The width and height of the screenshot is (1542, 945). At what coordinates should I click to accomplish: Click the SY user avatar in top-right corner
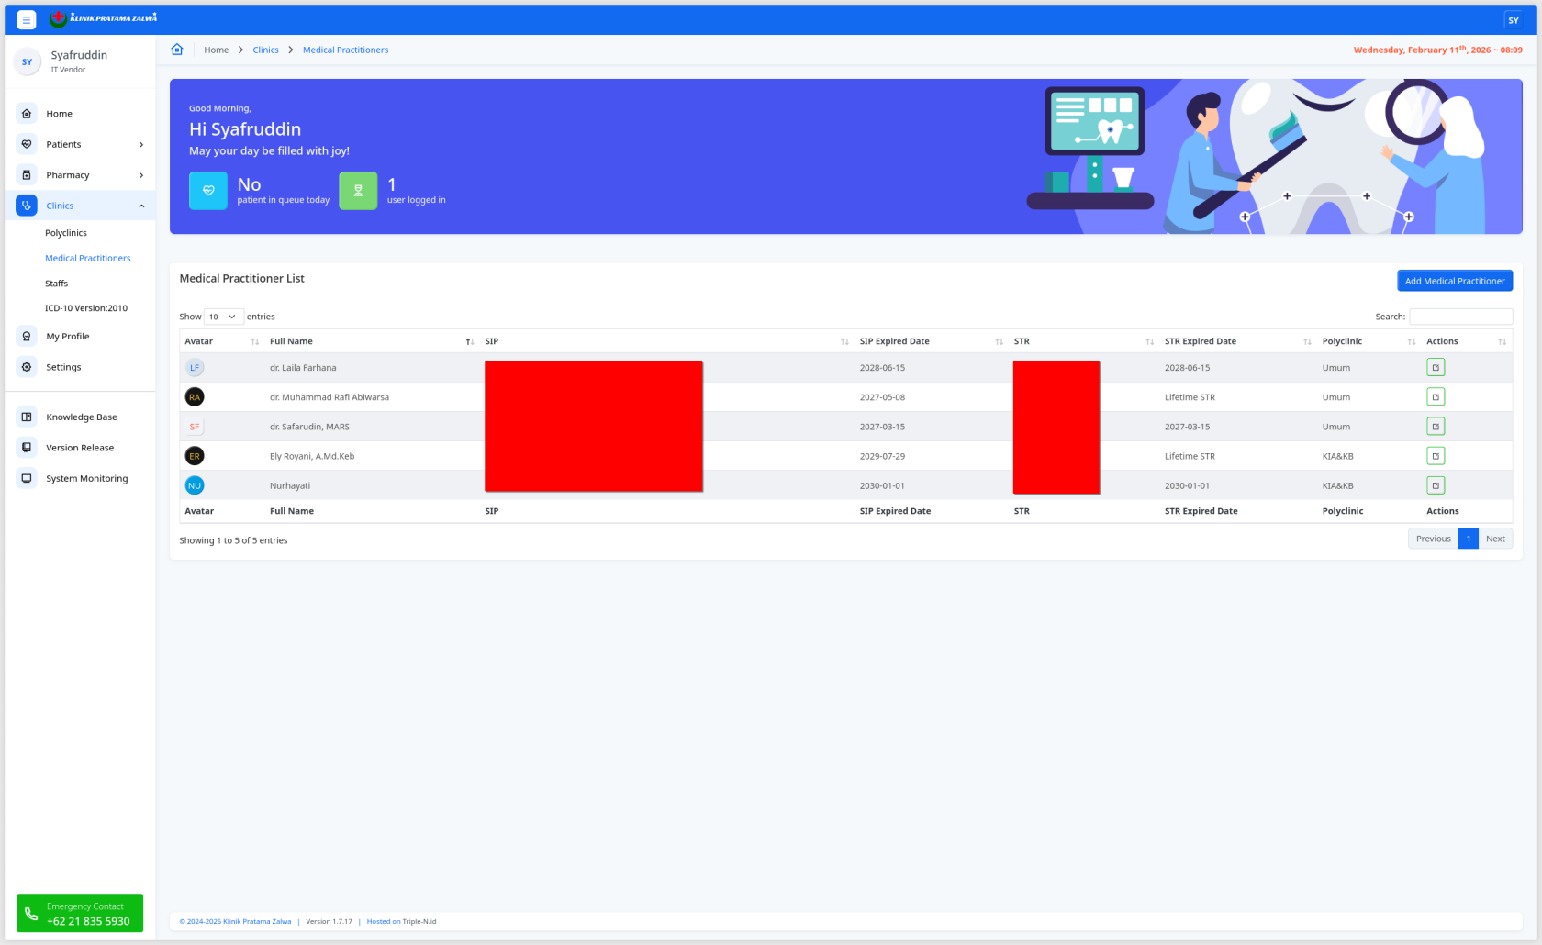(x=1514, y=20)
